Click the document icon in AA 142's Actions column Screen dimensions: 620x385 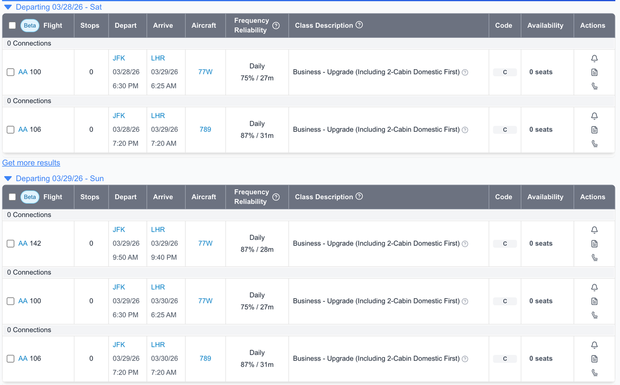(594, 243)
